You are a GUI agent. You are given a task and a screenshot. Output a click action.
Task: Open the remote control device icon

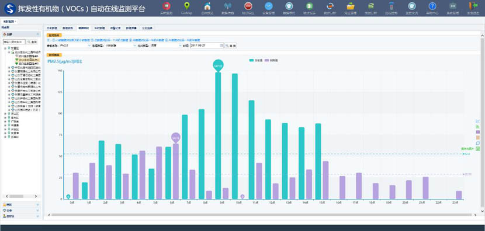[x=392, y=6]
